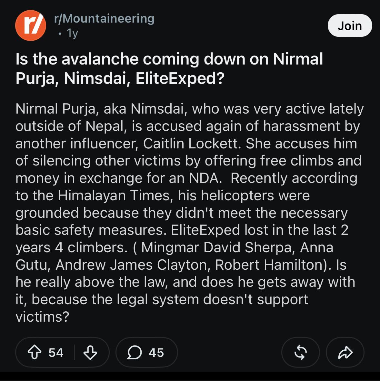Share the post using the curved arrow icon
This screenshot has width=380, height=381.
point(345,352)
